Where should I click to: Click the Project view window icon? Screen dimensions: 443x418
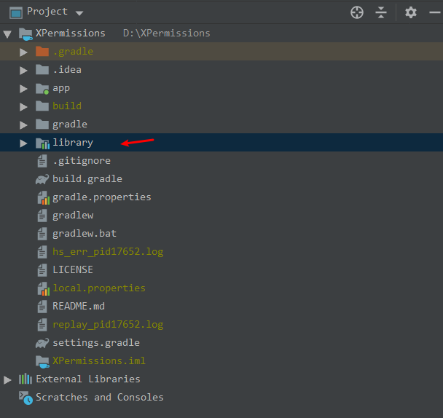pyautogui.click(x=16, y=12)
